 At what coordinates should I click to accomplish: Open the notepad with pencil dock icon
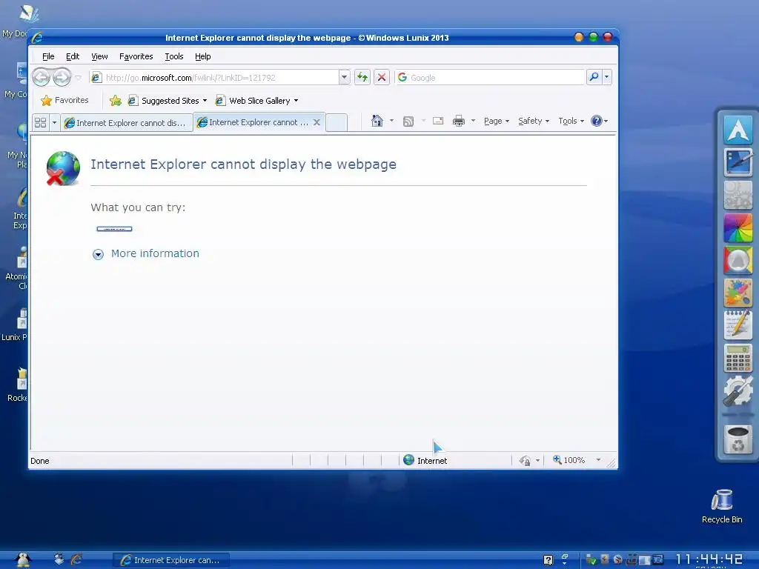pyautogui.click(x=738, y=325)
